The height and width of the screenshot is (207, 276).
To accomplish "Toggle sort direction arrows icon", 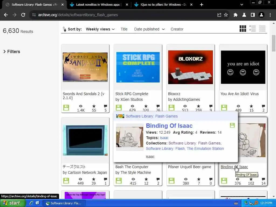I will [x=64, y=29].
